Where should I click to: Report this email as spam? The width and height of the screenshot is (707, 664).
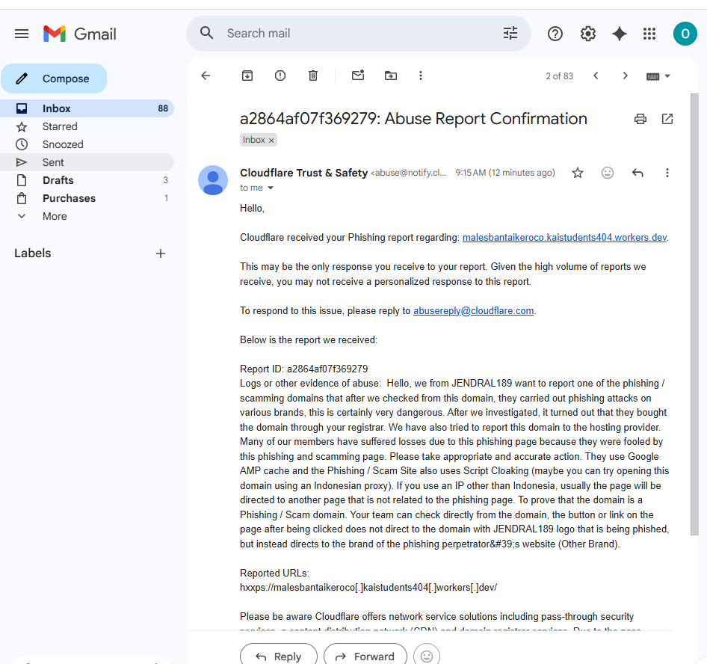280,76
